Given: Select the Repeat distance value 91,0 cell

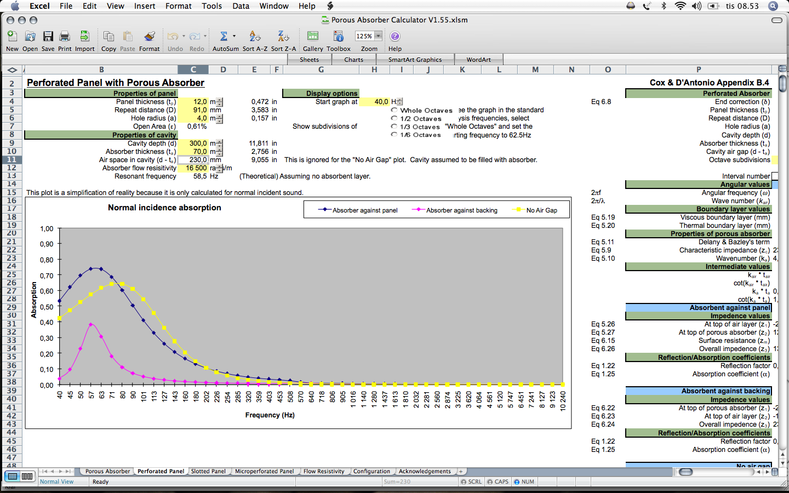Looking at the screenshot, I should coord(193,110).
